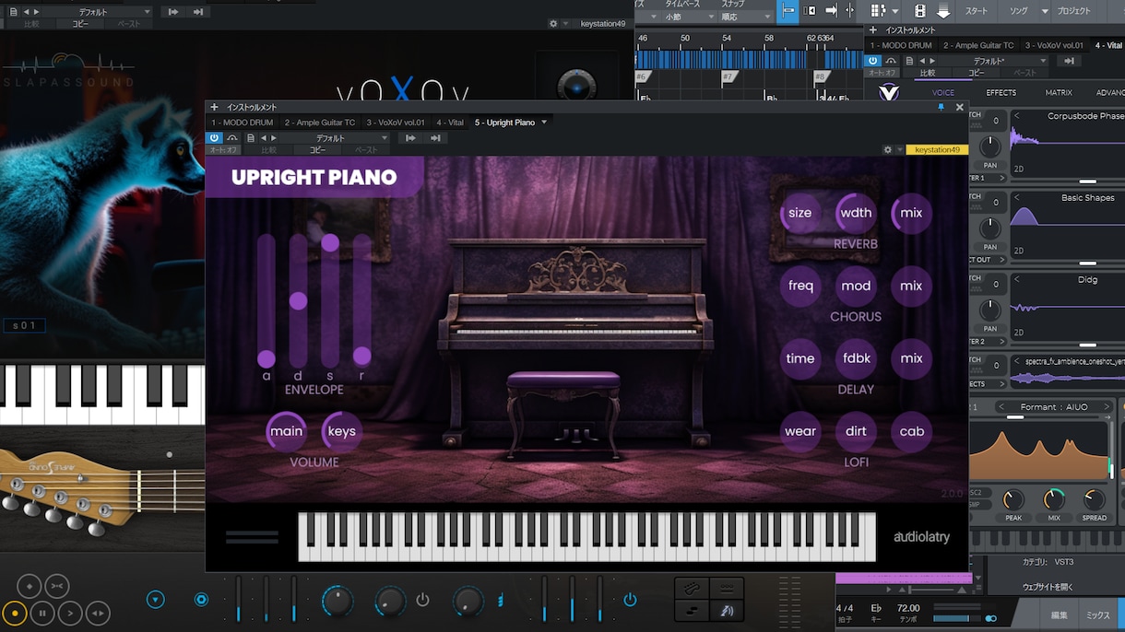
Task: Click delay time knob
Action: click(800, 358)
